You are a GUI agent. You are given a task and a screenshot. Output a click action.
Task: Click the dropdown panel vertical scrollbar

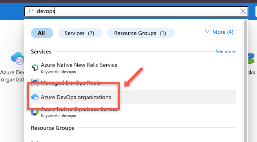245,81
